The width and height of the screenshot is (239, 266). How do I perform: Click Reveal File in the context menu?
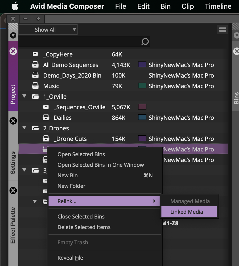pos(70,258)
